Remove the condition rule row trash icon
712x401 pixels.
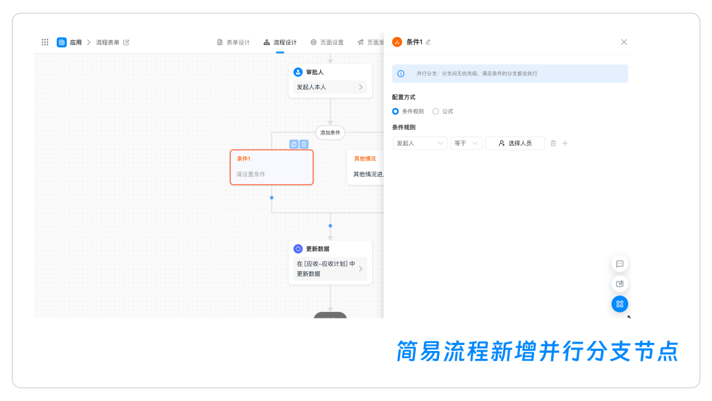[553, 143]
